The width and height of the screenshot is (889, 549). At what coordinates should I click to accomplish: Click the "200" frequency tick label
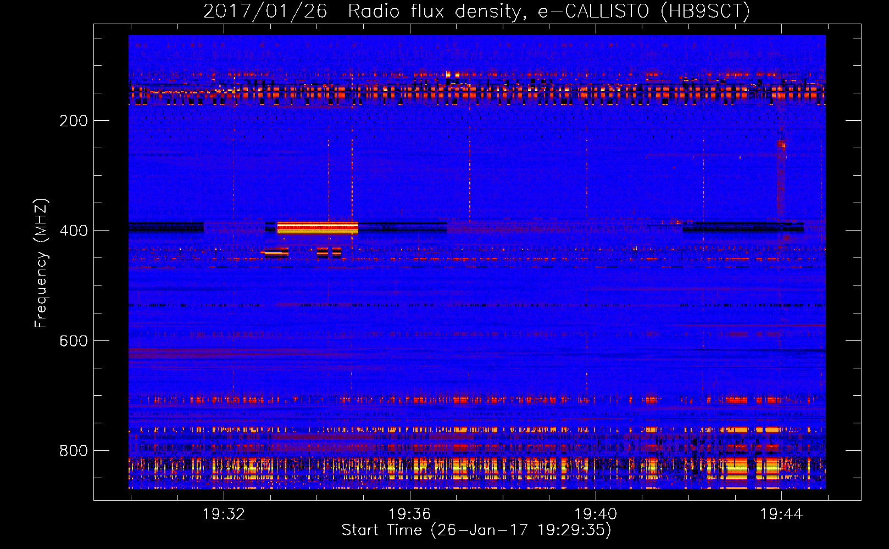[74, 121]
